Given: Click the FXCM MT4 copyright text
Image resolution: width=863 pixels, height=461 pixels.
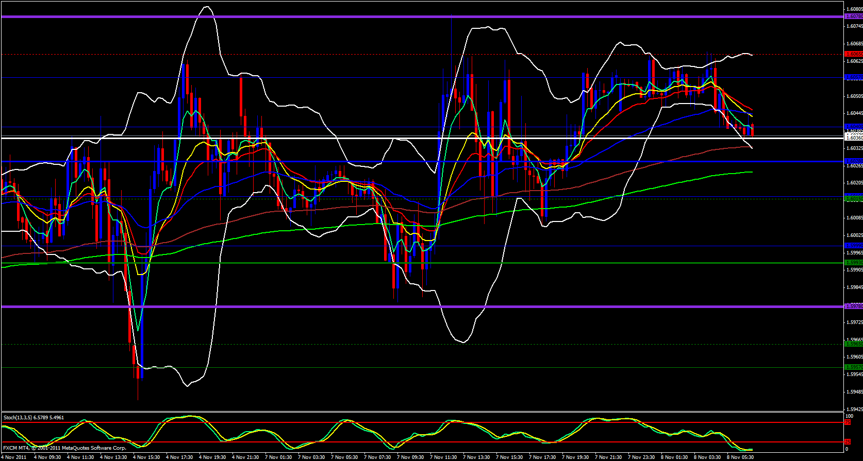Looking at the screenshot, I should [x=64, y=448].
